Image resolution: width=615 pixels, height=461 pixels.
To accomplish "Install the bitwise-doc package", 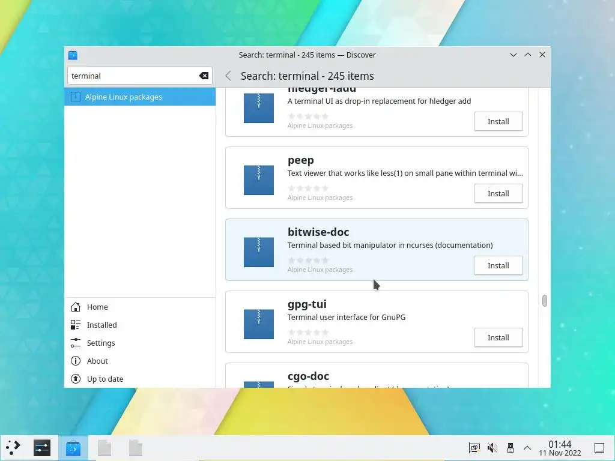I will 498,265.
